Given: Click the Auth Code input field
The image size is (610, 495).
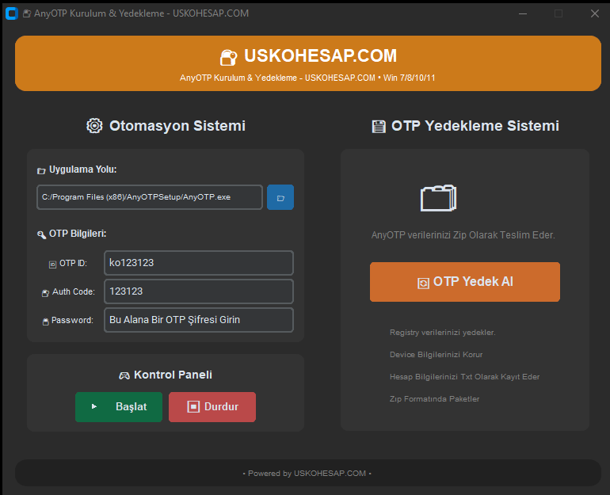Looking at the screenshot, I should [199, 291].
